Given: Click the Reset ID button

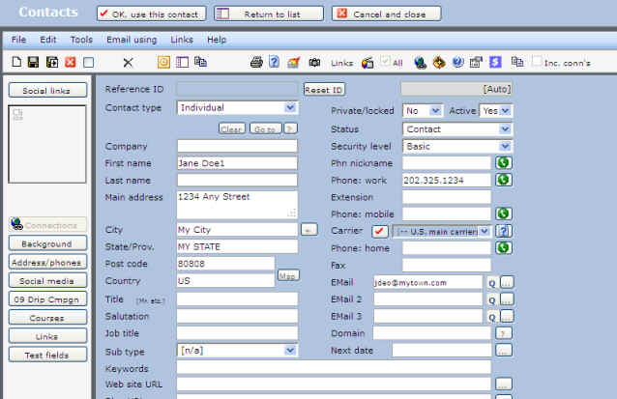Looking at the screenshot, I should (x=324, y=90).
